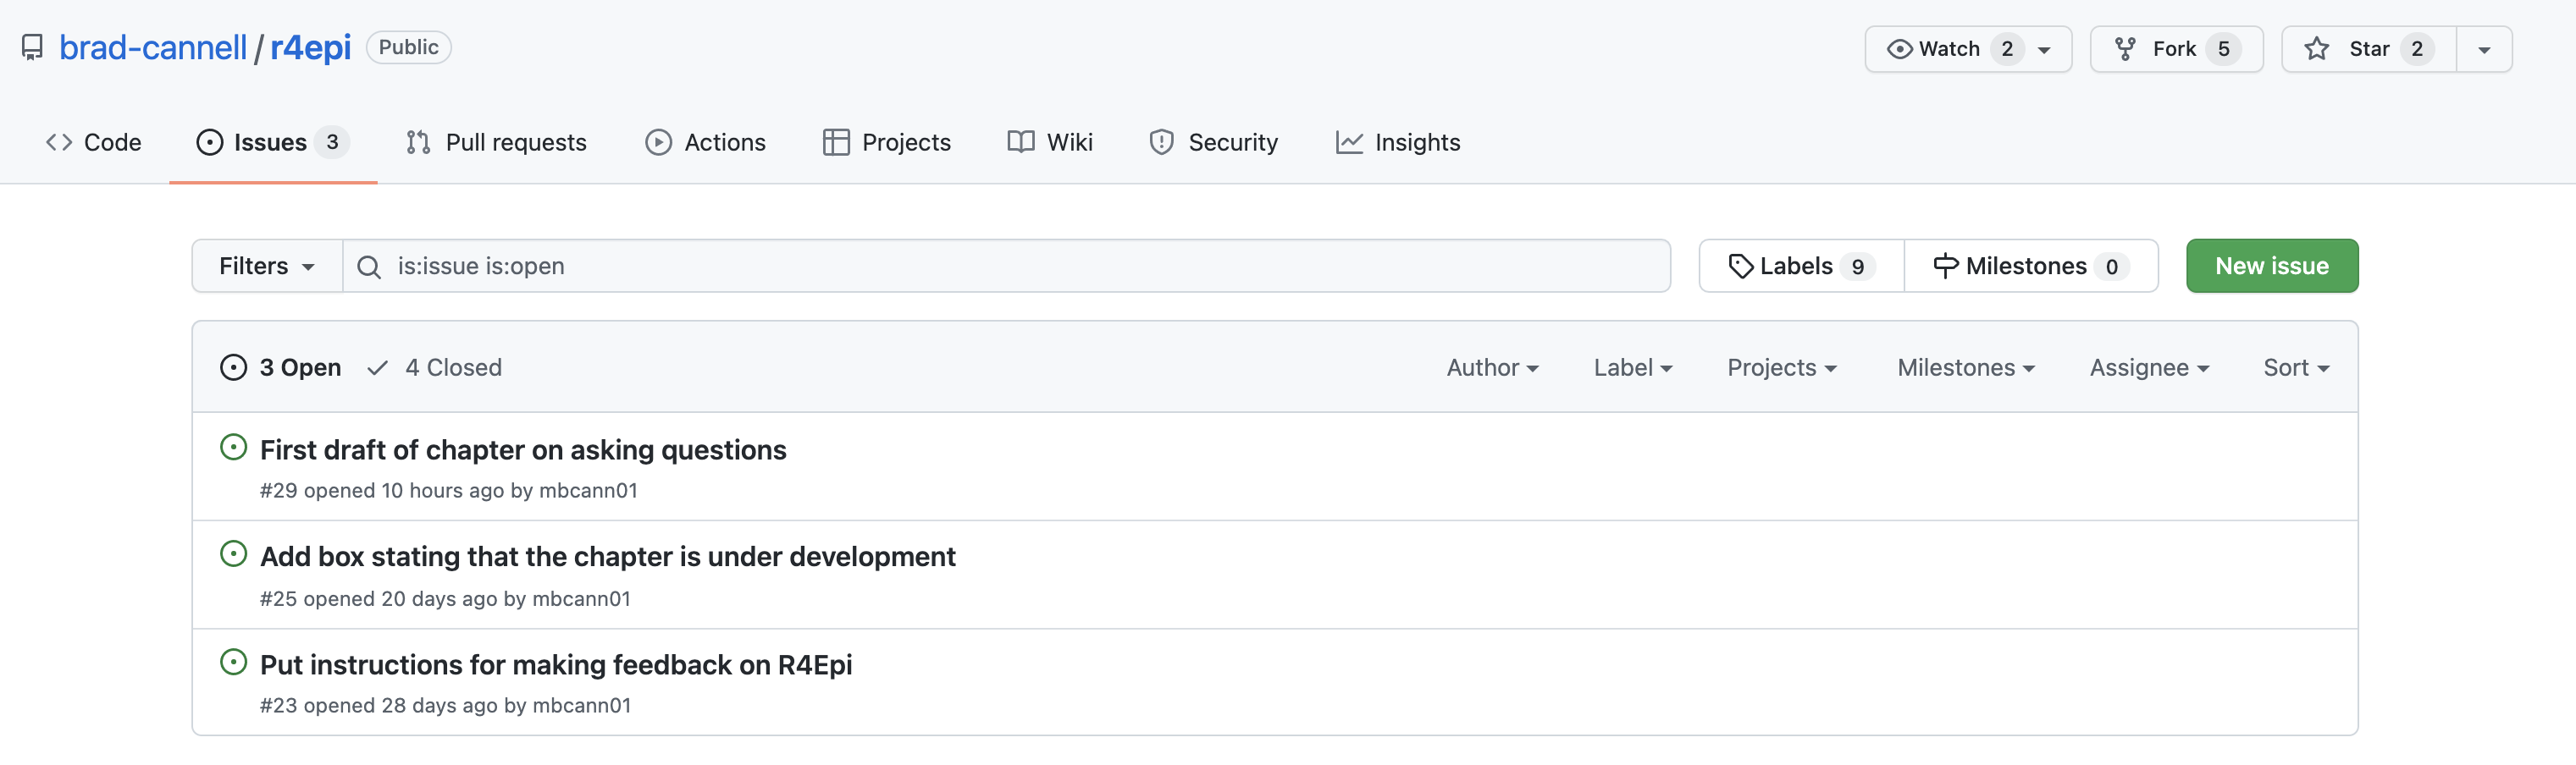Click the repository icon beside brad-cannell
Screen dimensions: 2576x765
pos(32,48)
